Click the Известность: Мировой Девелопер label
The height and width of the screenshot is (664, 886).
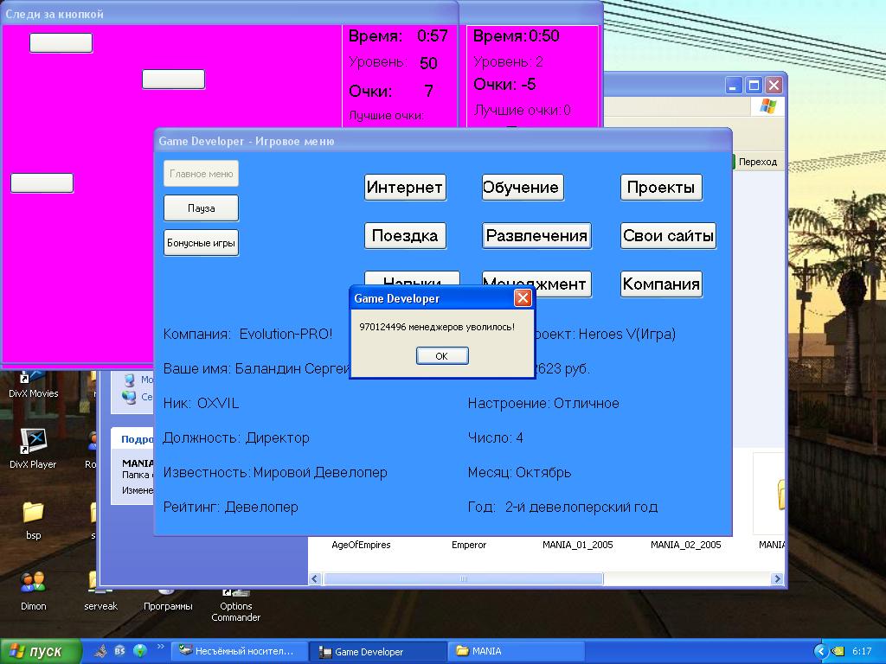click(275, 473)
